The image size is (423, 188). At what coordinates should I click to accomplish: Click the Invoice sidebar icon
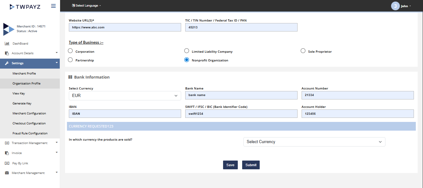pos(7,153)
